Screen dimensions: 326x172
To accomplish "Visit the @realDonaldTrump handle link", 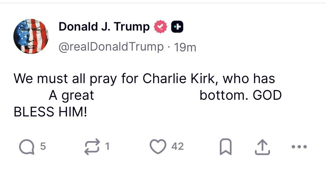I will pos(111,47).
